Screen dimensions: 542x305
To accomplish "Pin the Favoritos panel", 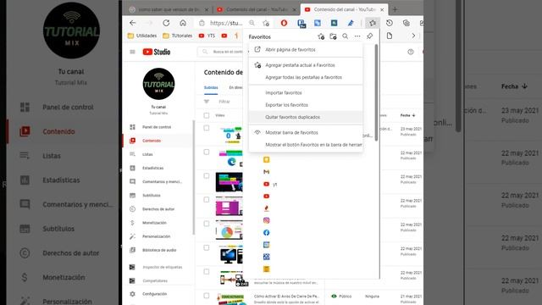I will tap(370, 36).
